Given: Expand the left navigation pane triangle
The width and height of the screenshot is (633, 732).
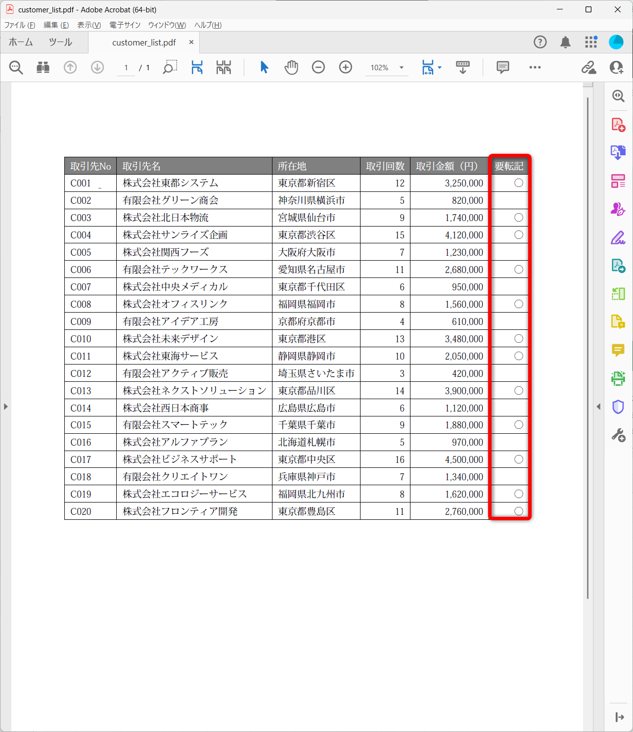Looking at the screenshot, I should coord(5,407).
